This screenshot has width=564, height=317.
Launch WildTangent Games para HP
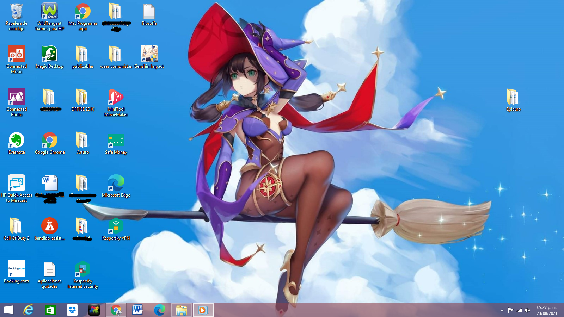(49, 17)
